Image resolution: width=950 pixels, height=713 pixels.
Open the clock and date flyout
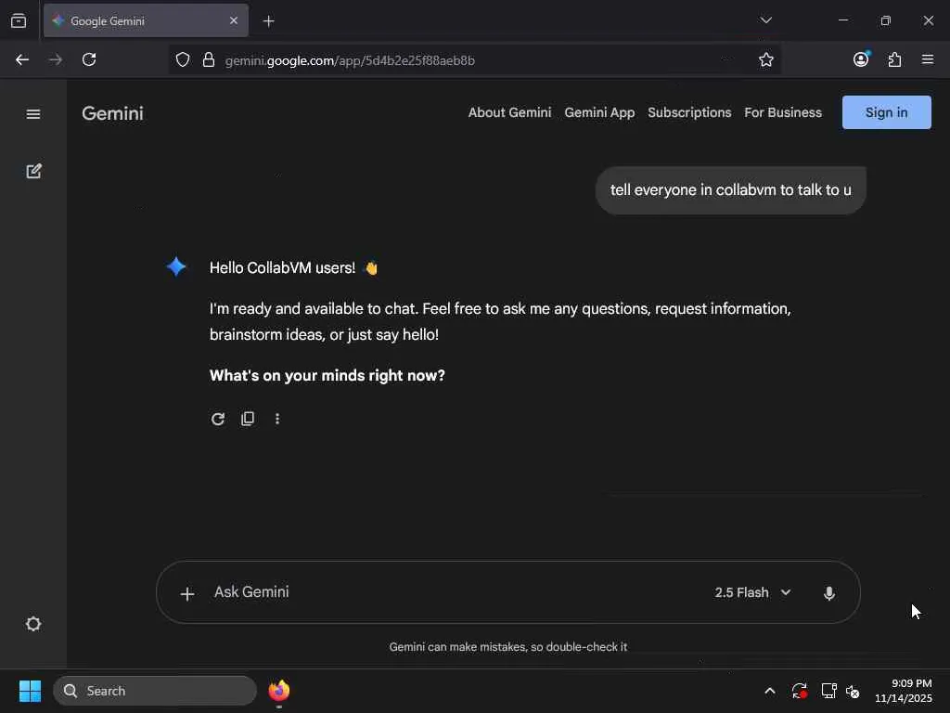pyautogui.click(x=903, y=691)
